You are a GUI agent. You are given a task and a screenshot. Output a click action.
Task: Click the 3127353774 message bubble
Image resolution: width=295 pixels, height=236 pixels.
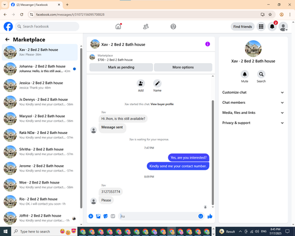(111, 192)
